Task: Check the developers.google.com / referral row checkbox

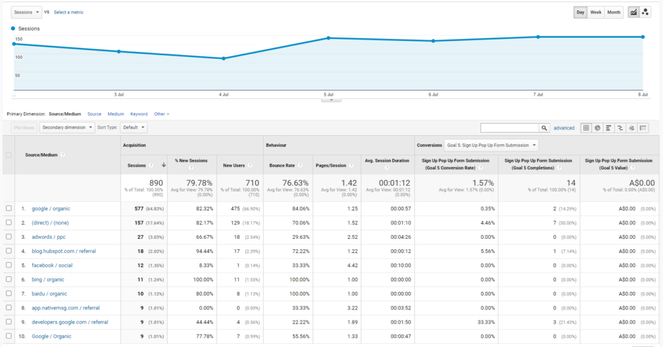Action: (8, 322)
